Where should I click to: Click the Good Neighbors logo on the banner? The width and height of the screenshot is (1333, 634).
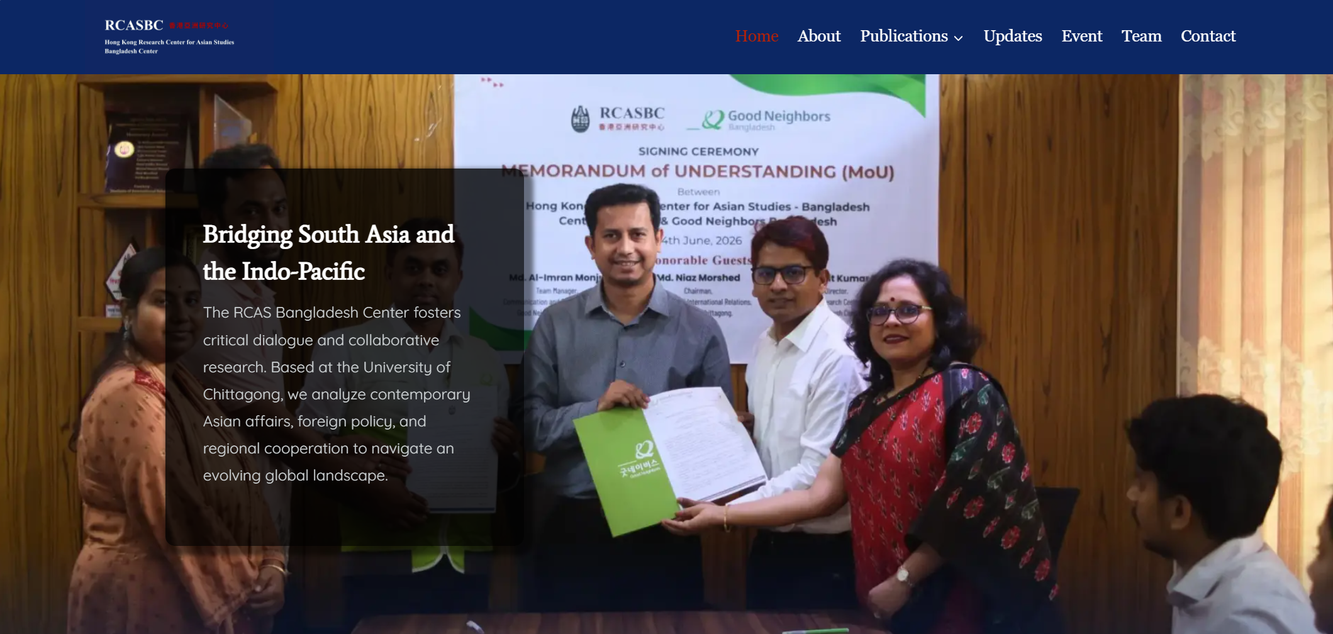[766, 120]
